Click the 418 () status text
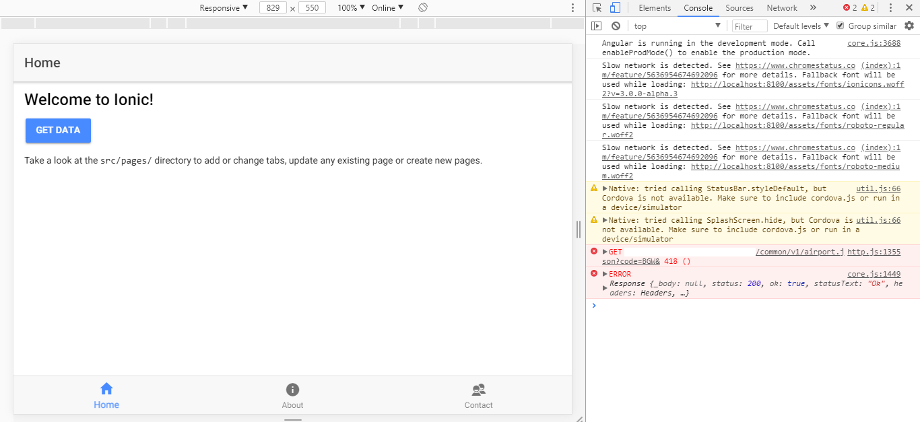 677,261
